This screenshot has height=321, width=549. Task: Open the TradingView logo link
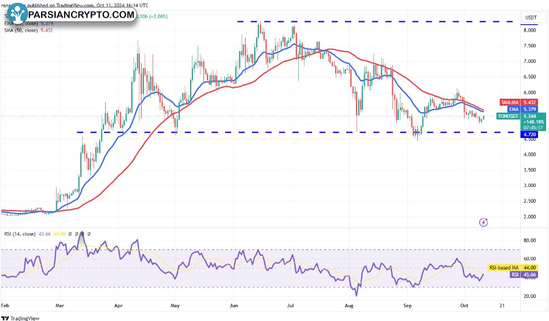tap(20, 318)
